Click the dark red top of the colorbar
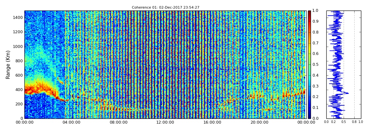This screenshot has width=369, height=130. click(x=309, y=12)
